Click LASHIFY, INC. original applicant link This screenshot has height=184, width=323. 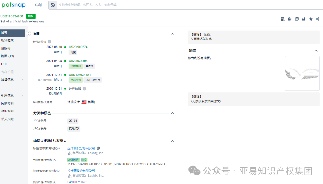77,182
